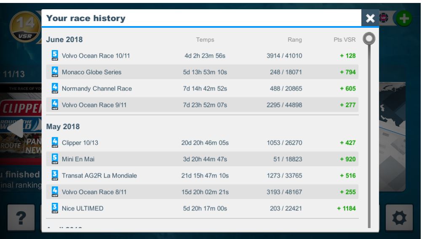Open the settings gear button
The width and height of the screenshot is (422, 239).
tap(399, 218)
